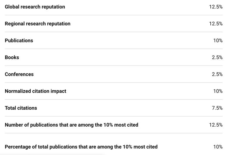Click the divider line below Total citations row
Screen dimensions: 230x155
click(x=114, y=116)
